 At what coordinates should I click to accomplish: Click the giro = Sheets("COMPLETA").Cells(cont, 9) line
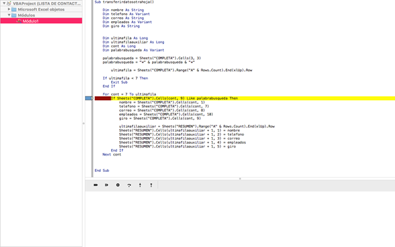tap(160, 118)
